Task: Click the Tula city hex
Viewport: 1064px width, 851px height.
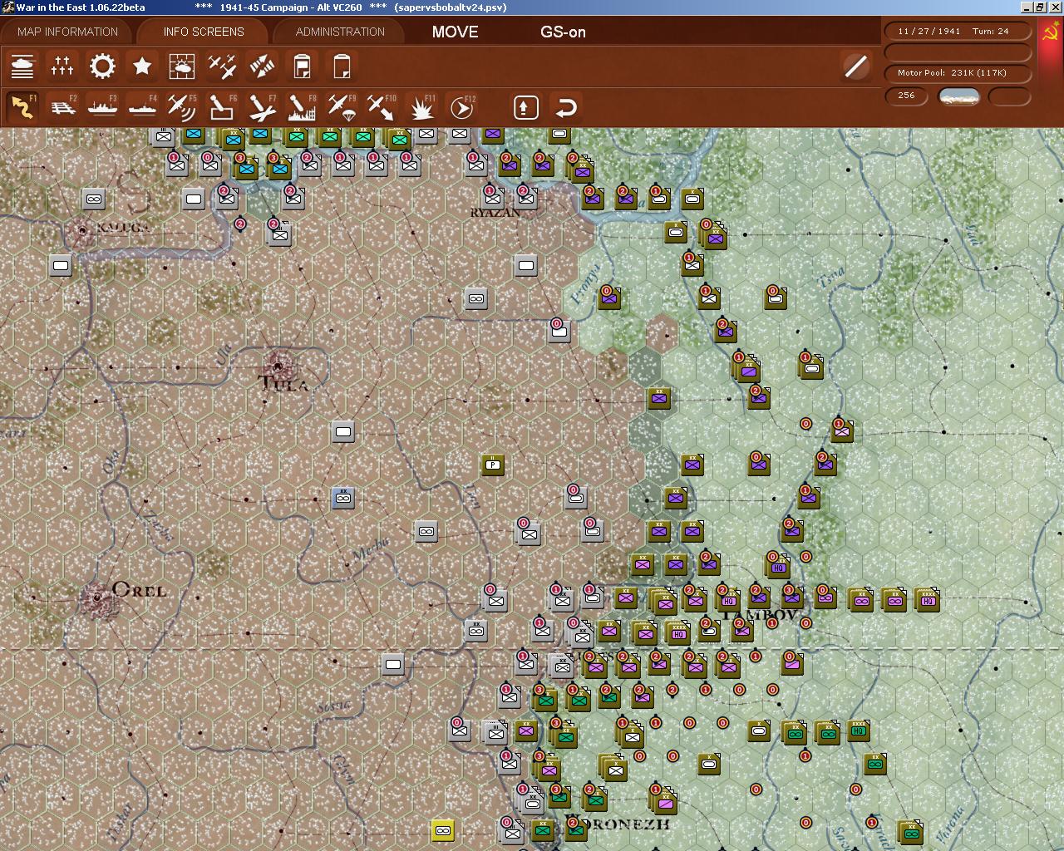Action: click(x=277, y=366)
